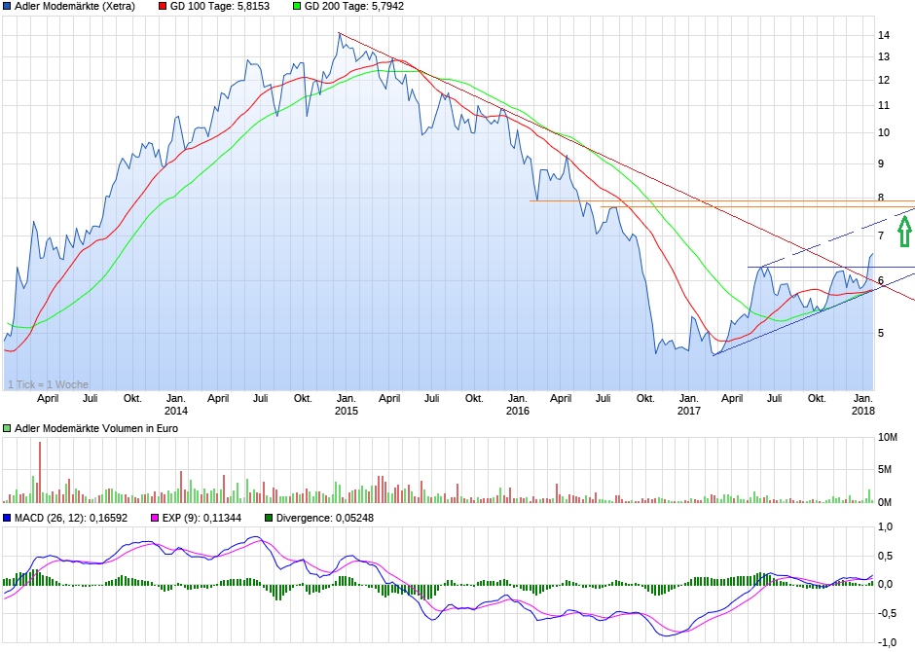This screenshot has height=652, width=915.
Task: Click the blue MACD legend square
Action: pos(7,518)
